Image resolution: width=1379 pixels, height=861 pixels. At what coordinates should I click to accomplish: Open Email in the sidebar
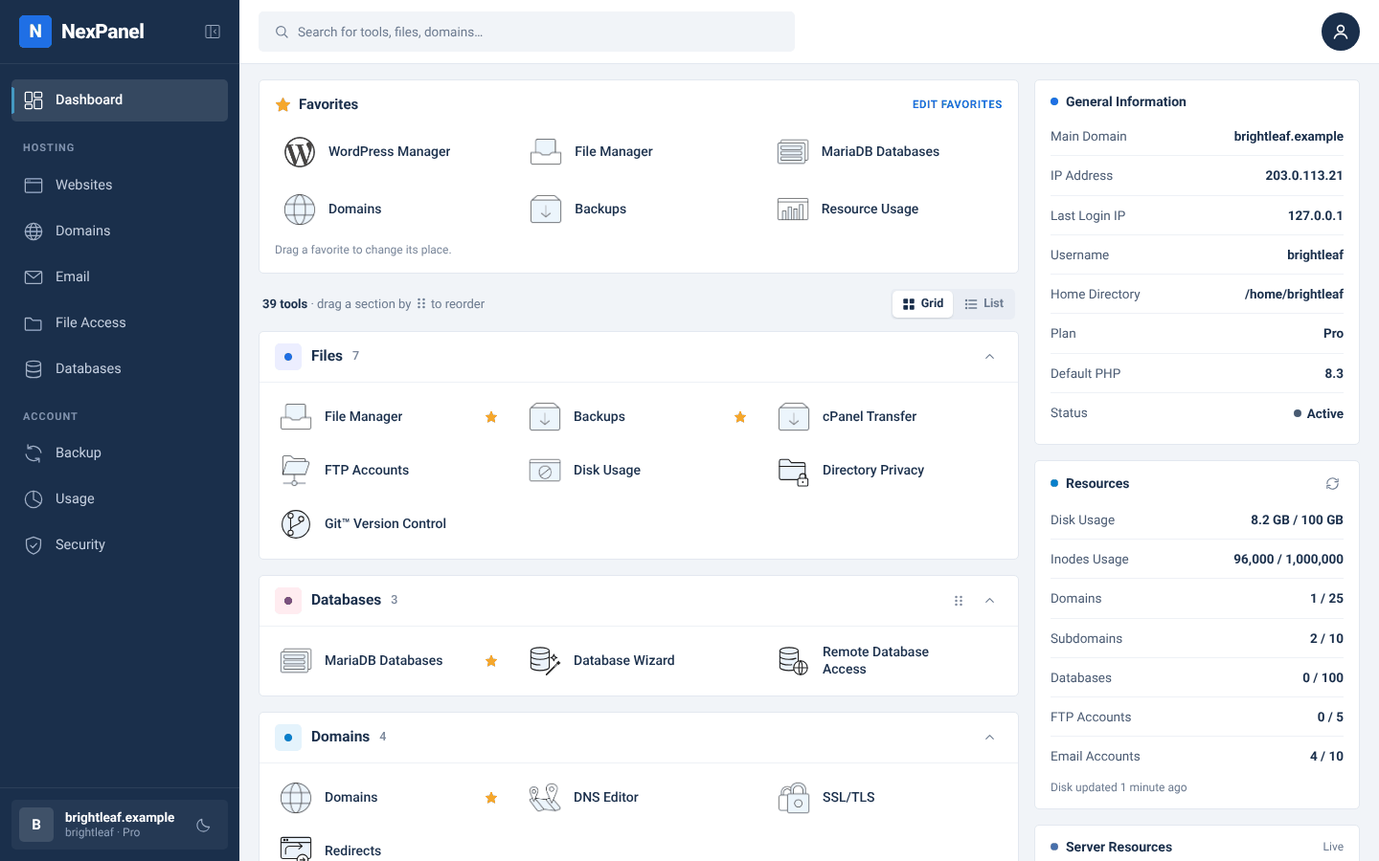[x=120, y=276]
